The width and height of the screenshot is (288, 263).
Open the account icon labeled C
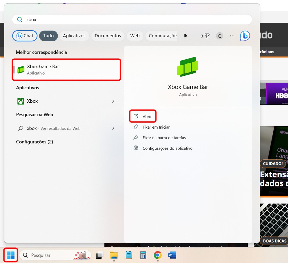click(x=219, y=36)
